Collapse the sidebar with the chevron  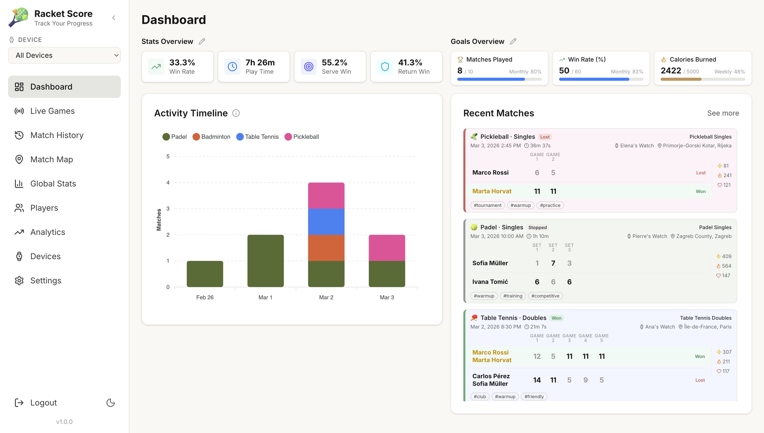[114, 18]
